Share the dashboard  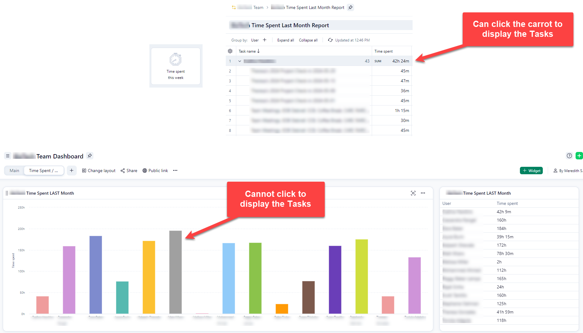coord(129,171)
